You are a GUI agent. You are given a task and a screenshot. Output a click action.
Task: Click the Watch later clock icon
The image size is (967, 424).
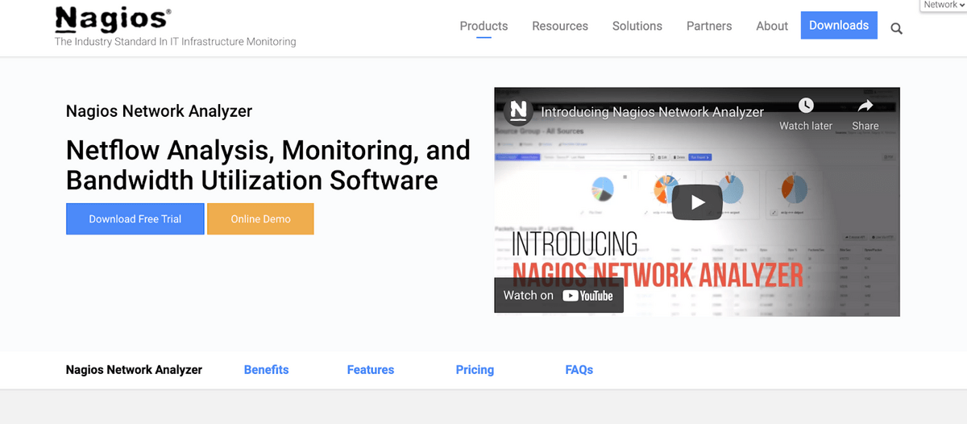pos(806,105)
